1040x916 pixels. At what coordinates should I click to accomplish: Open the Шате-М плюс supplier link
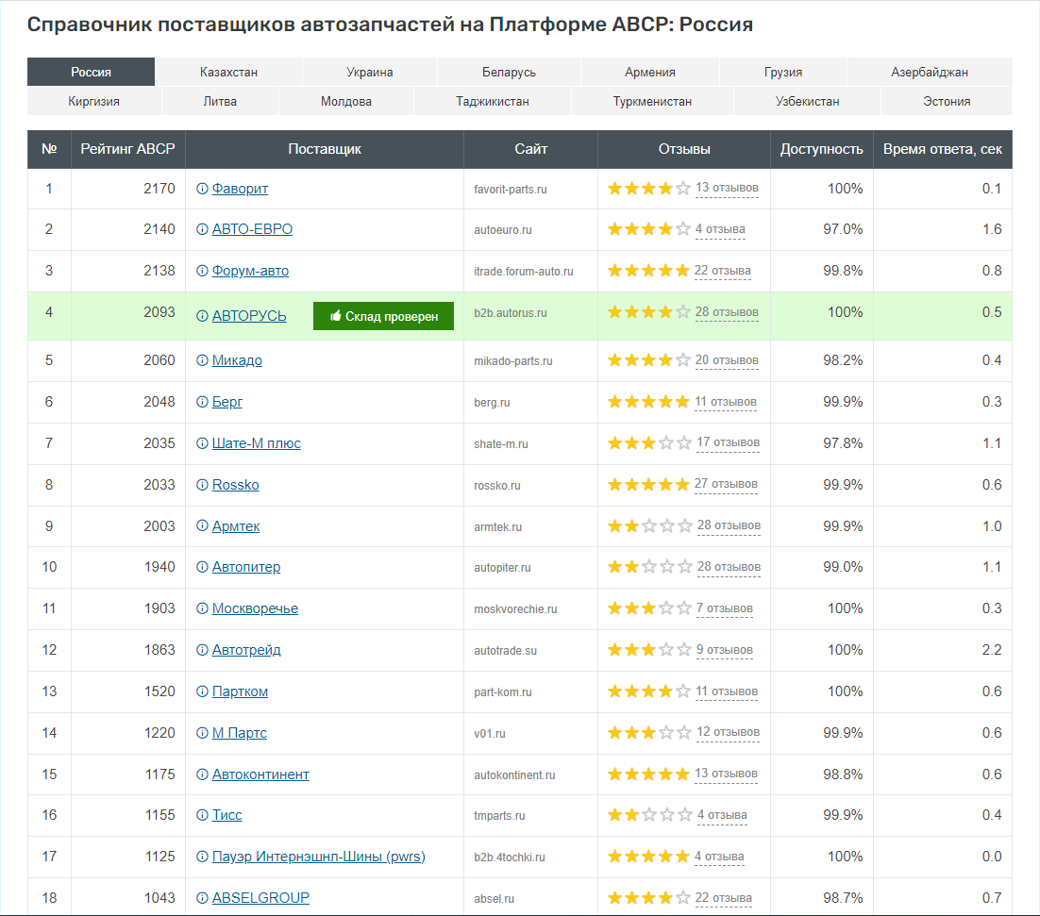(x=257, y=443)
